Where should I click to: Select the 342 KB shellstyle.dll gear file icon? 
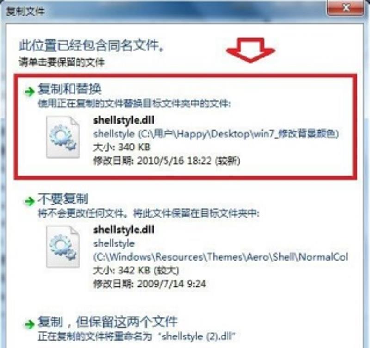point(63,247)
